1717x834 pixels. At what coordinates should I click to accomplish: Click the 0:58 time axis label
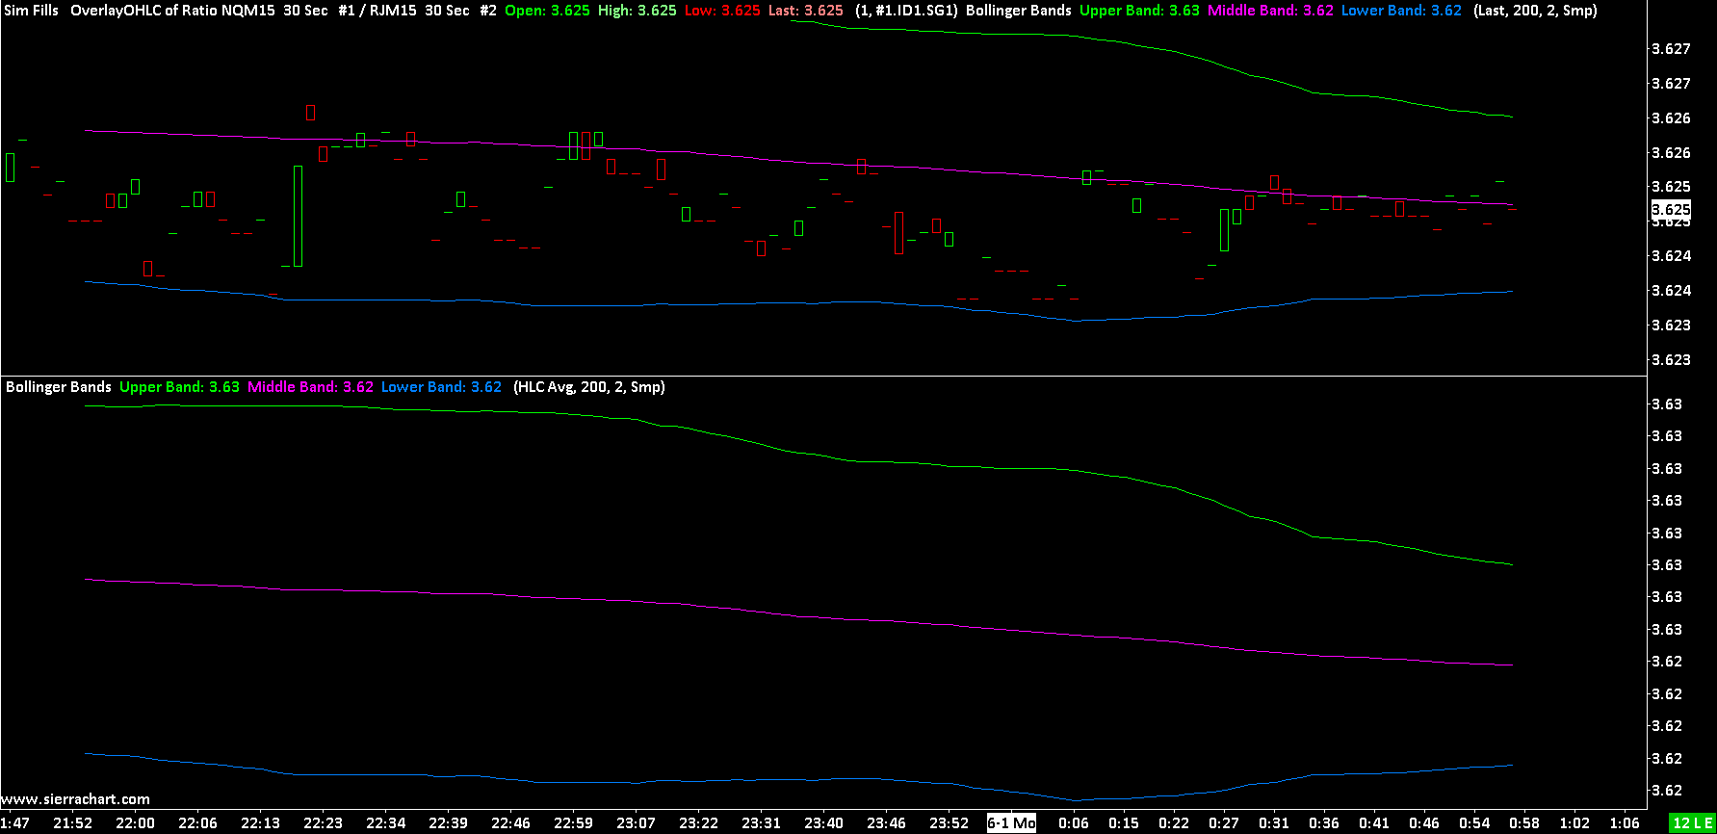pyautogui.click(x=1524, y=823)
